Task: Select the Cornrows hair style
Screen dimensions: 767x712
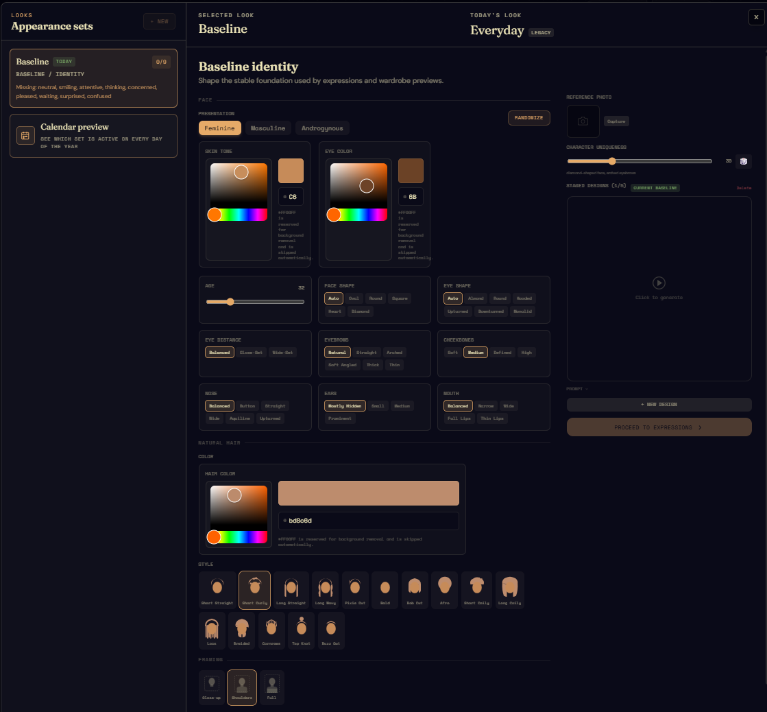Action: pos(271,630)
